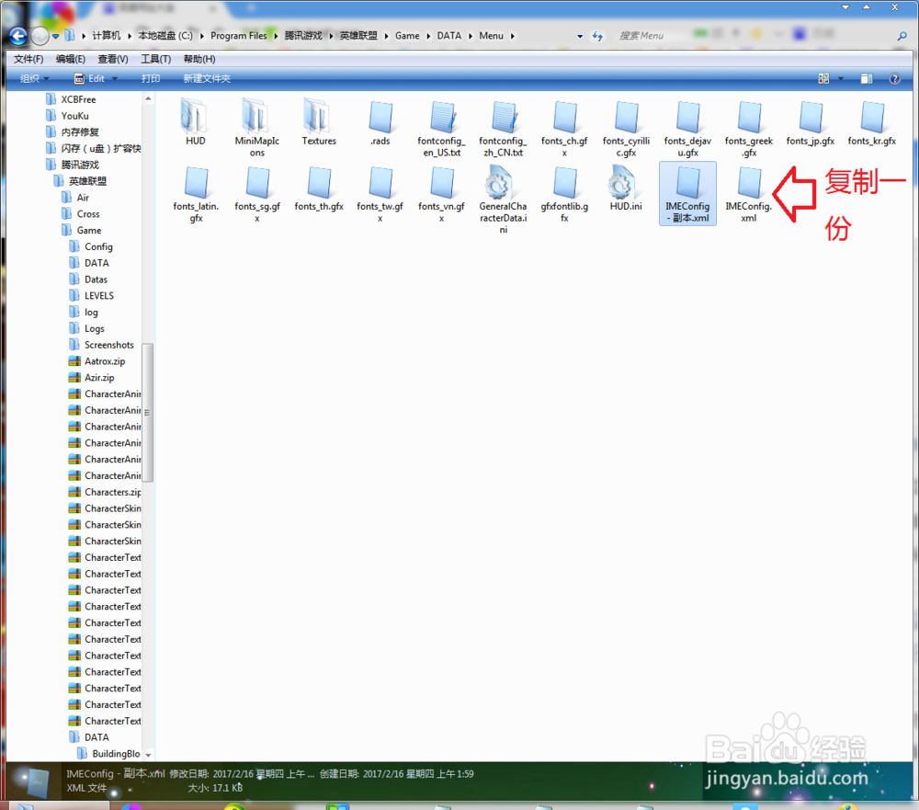Select Aatrox.zip in tree
The height and width of the screenshot is (810, 919).
tap(105, 362)
